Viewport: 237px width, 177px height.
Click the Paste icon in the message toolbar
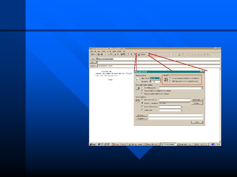pyautogui.click(x=111, y=54)
